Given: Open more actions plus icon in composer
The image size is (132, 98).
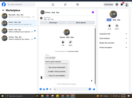Looking at the screenshot, I should tap(41, 89).
